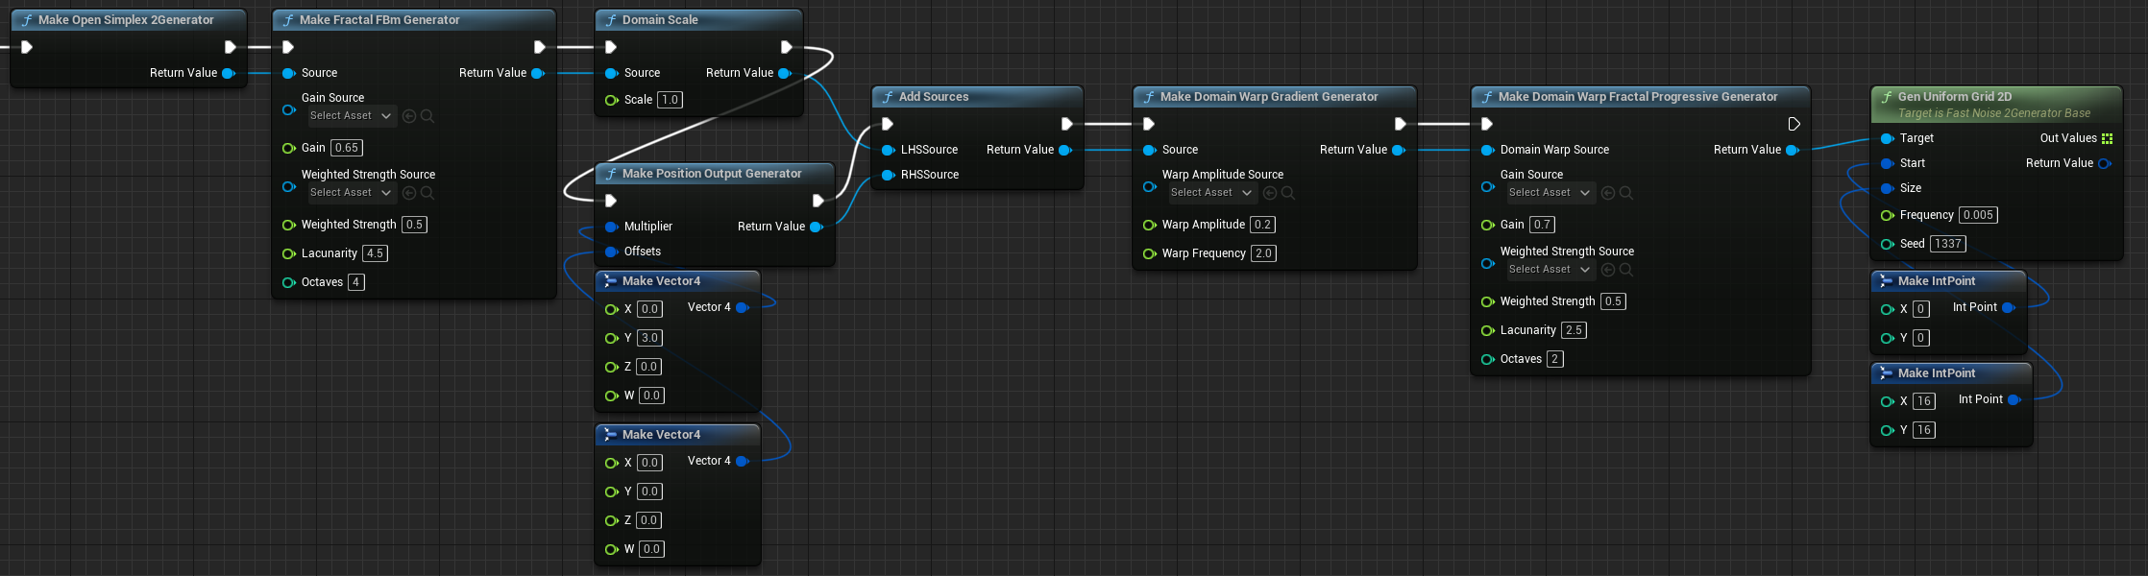
Task: Select the Gen Uniform Grid 2D node title
Action: tap(1955, 97)
